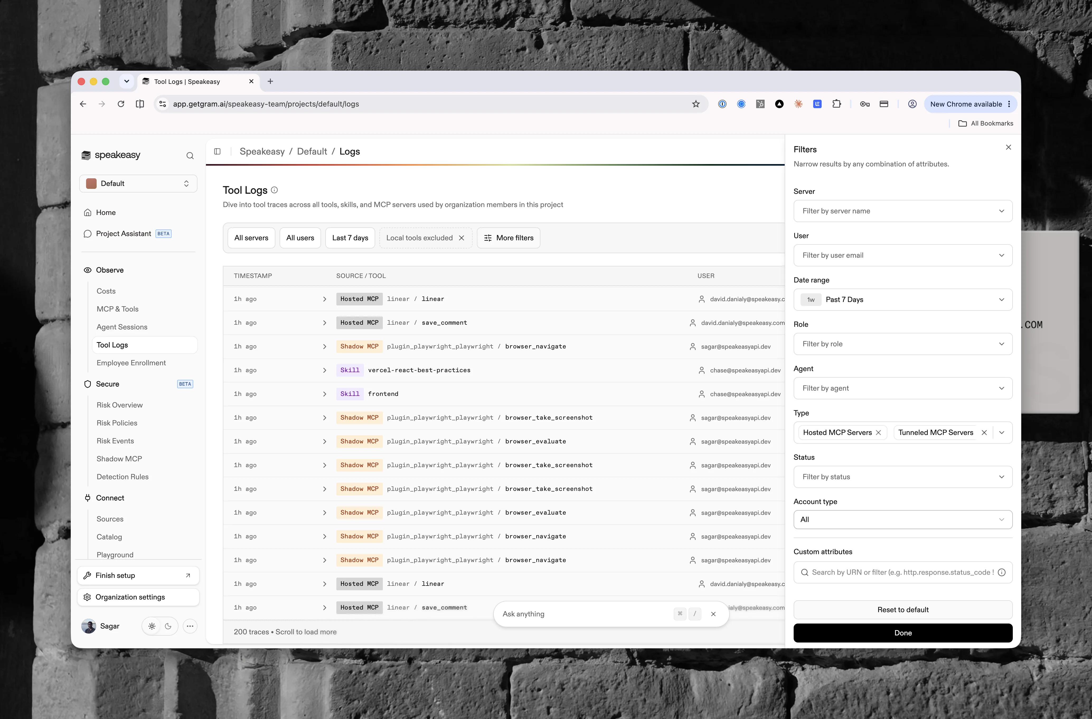Open Agent Sessions page
Viewport: 1092px width, 719px height.
(122, 327)
